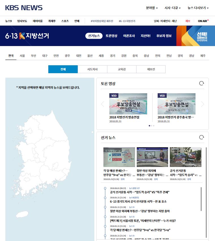Select the 대구 region tab
The image size is (215, 241).
(x=45, y=56)
